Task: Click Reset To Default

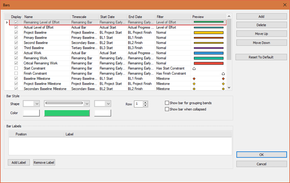Action: (261, 57)
